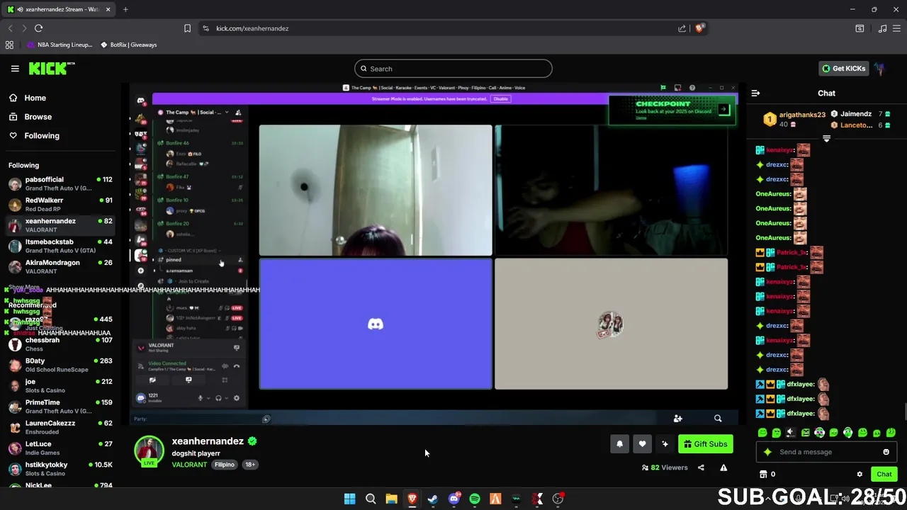Reload the page in the browser
The height and width of the screenshot is (510, 907).
coord(38,28)
